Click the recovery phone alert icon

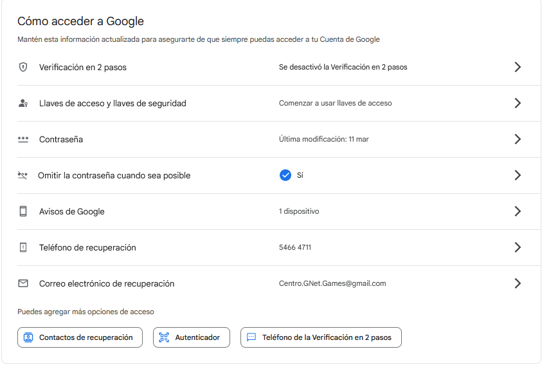click(23, 247)
